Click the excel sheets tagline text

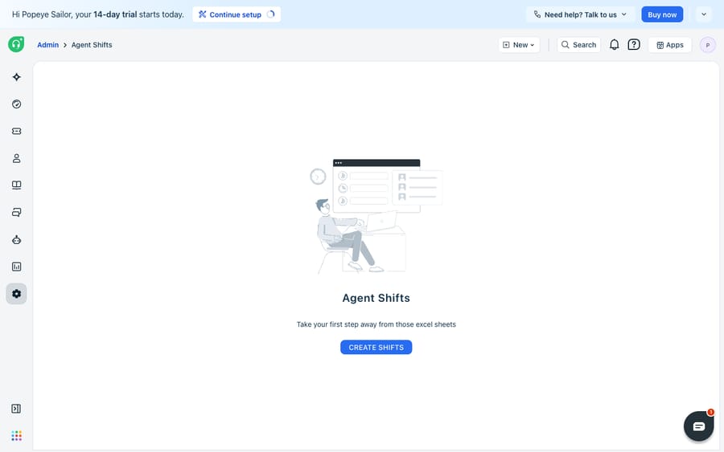tap(376, 324)
